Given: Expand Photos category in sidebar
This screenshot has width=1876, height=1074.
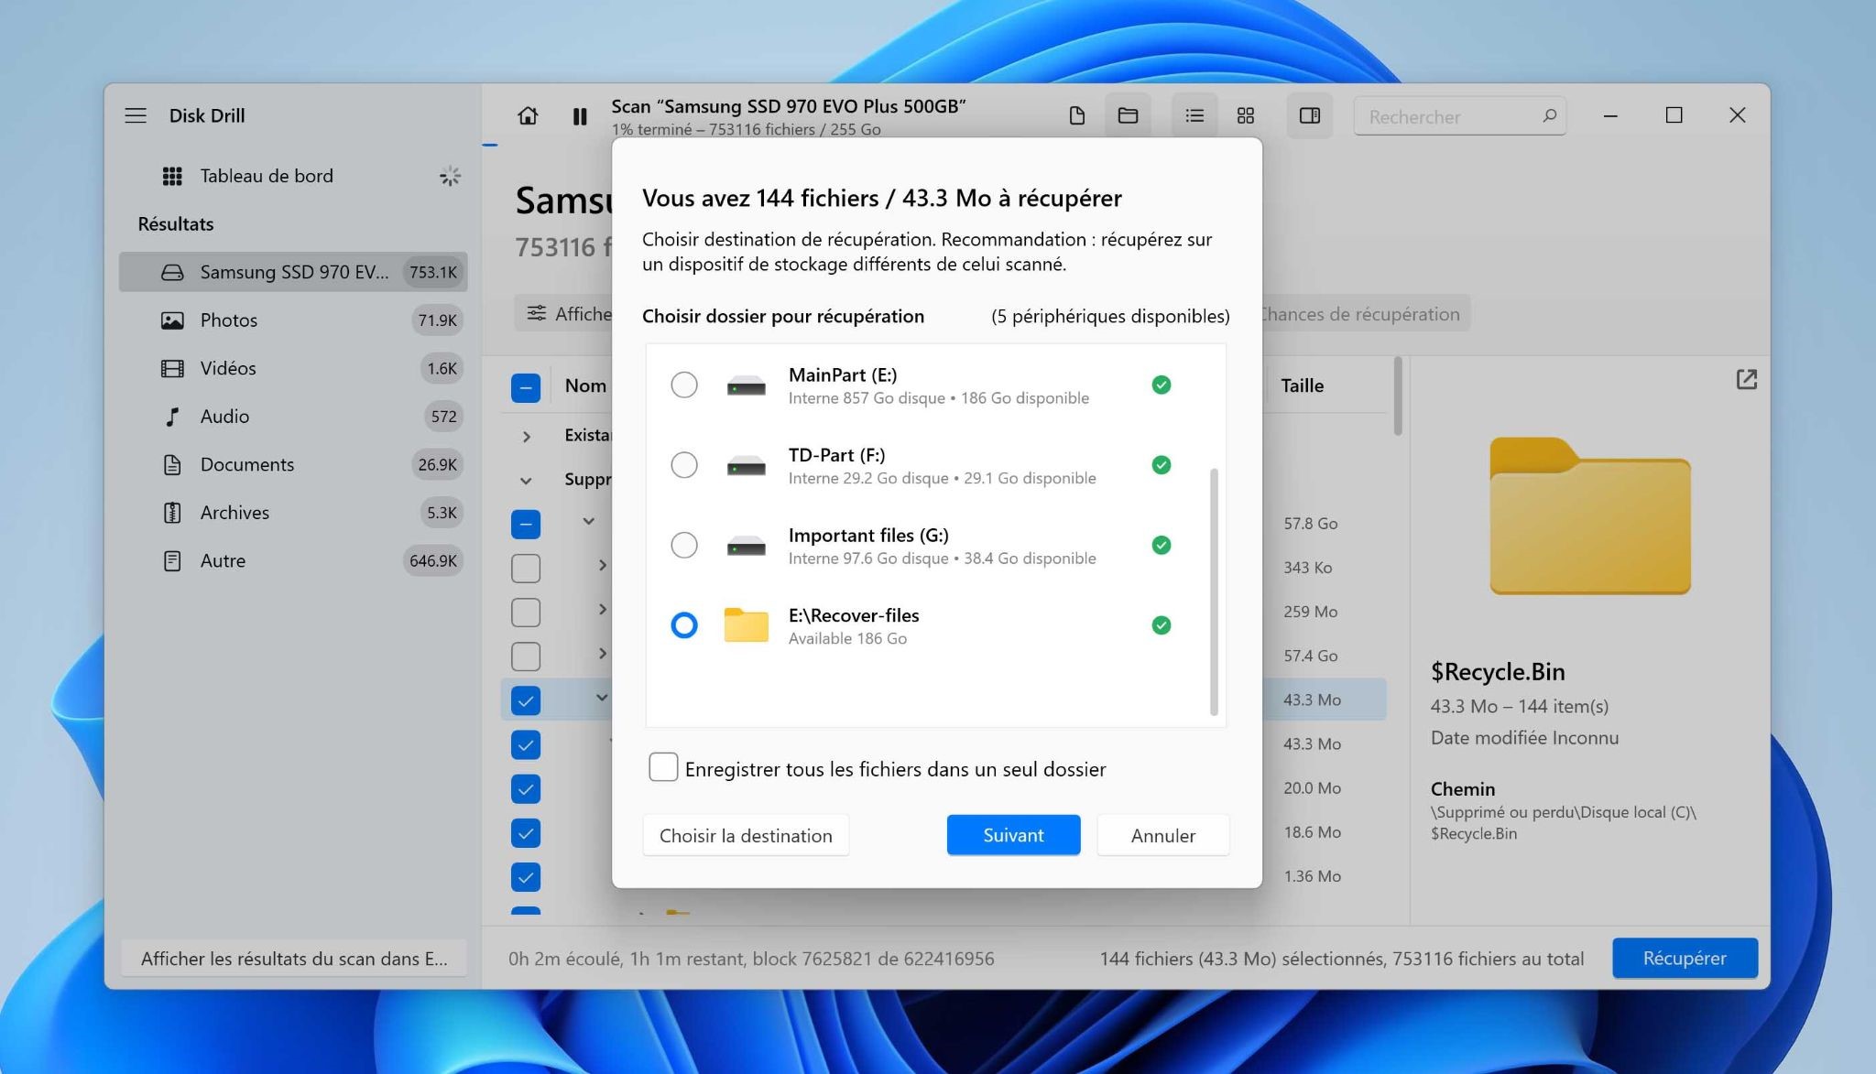Looking at the screenshot, I should [228, 320].
